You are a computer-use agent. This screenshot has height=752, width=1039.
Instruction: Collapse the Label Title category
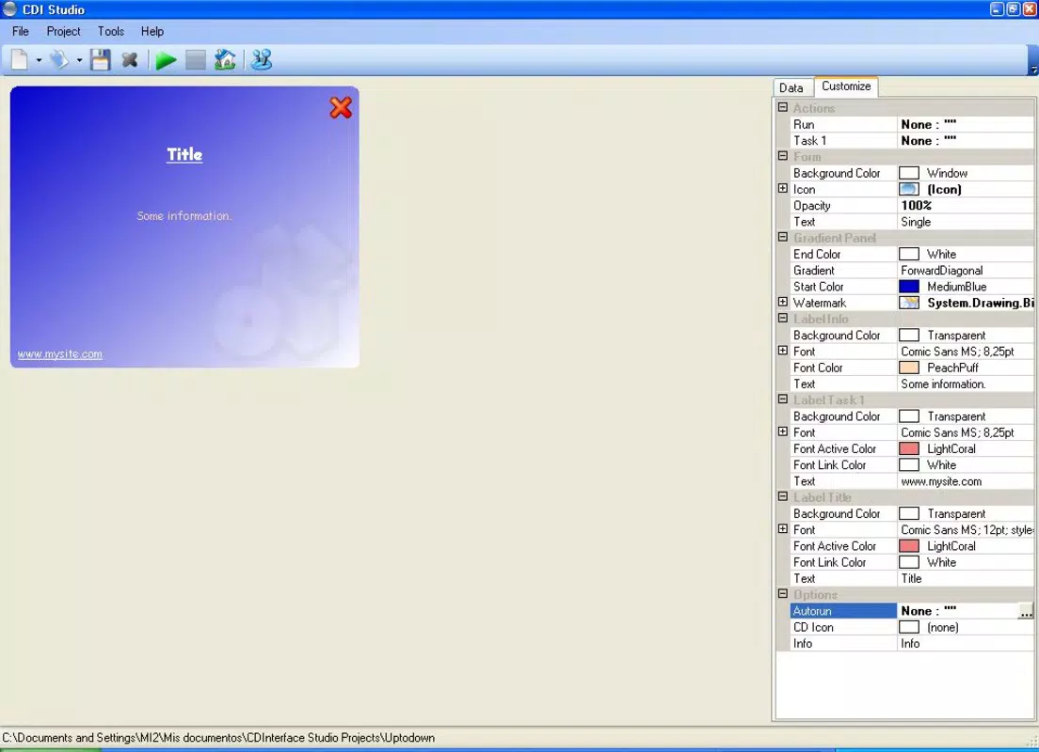tap(783, 496)
